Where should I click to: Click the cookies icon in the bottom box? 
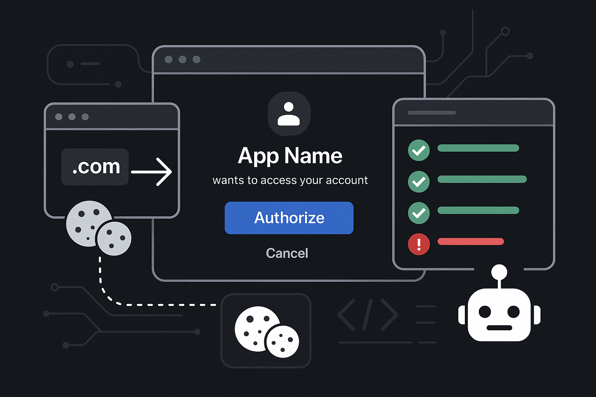267,332
